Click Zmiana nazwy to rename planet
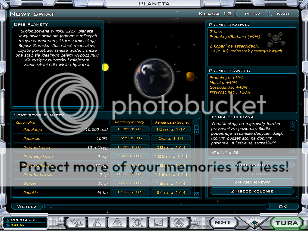 252,182
